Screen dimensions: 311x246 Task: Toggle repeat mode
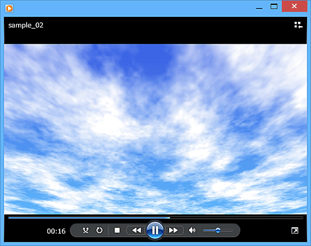100,230
